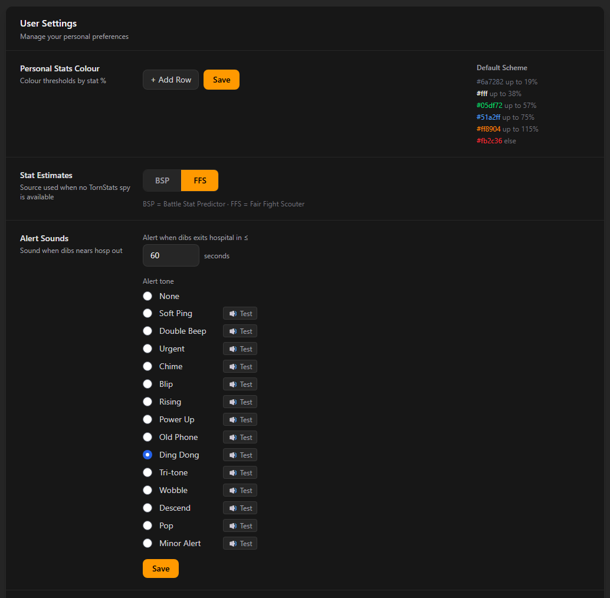Select the None alert tone option
Viewport: 610px width, 598px height.
147,296
